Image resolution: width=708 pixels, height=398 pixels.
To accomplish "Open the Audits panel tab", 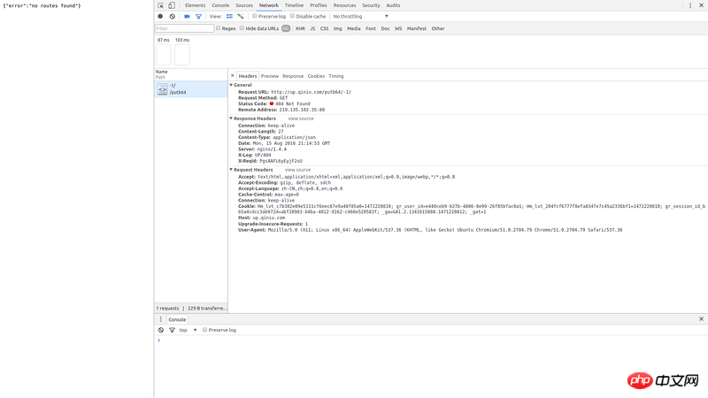I will (393, 5).
